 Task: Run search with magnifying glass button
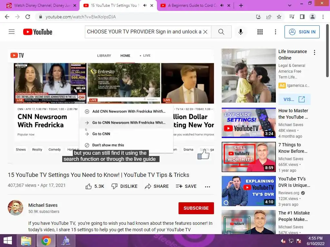[221, 32]
